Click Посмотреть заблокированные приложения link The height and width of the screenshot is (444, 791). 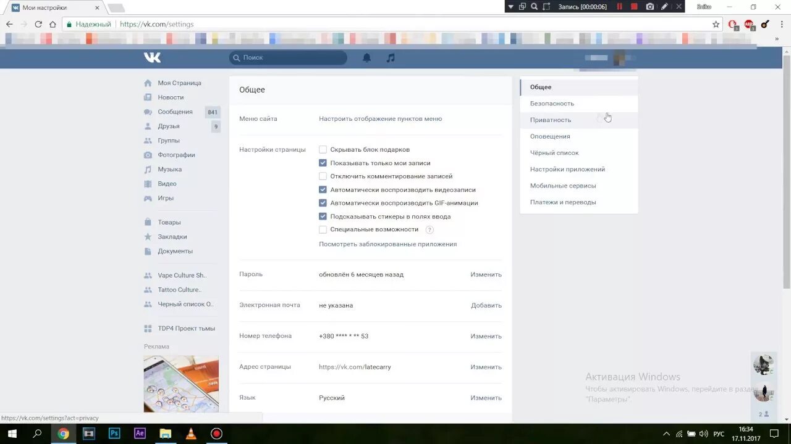pyautogui.click(x=387, y=244)
